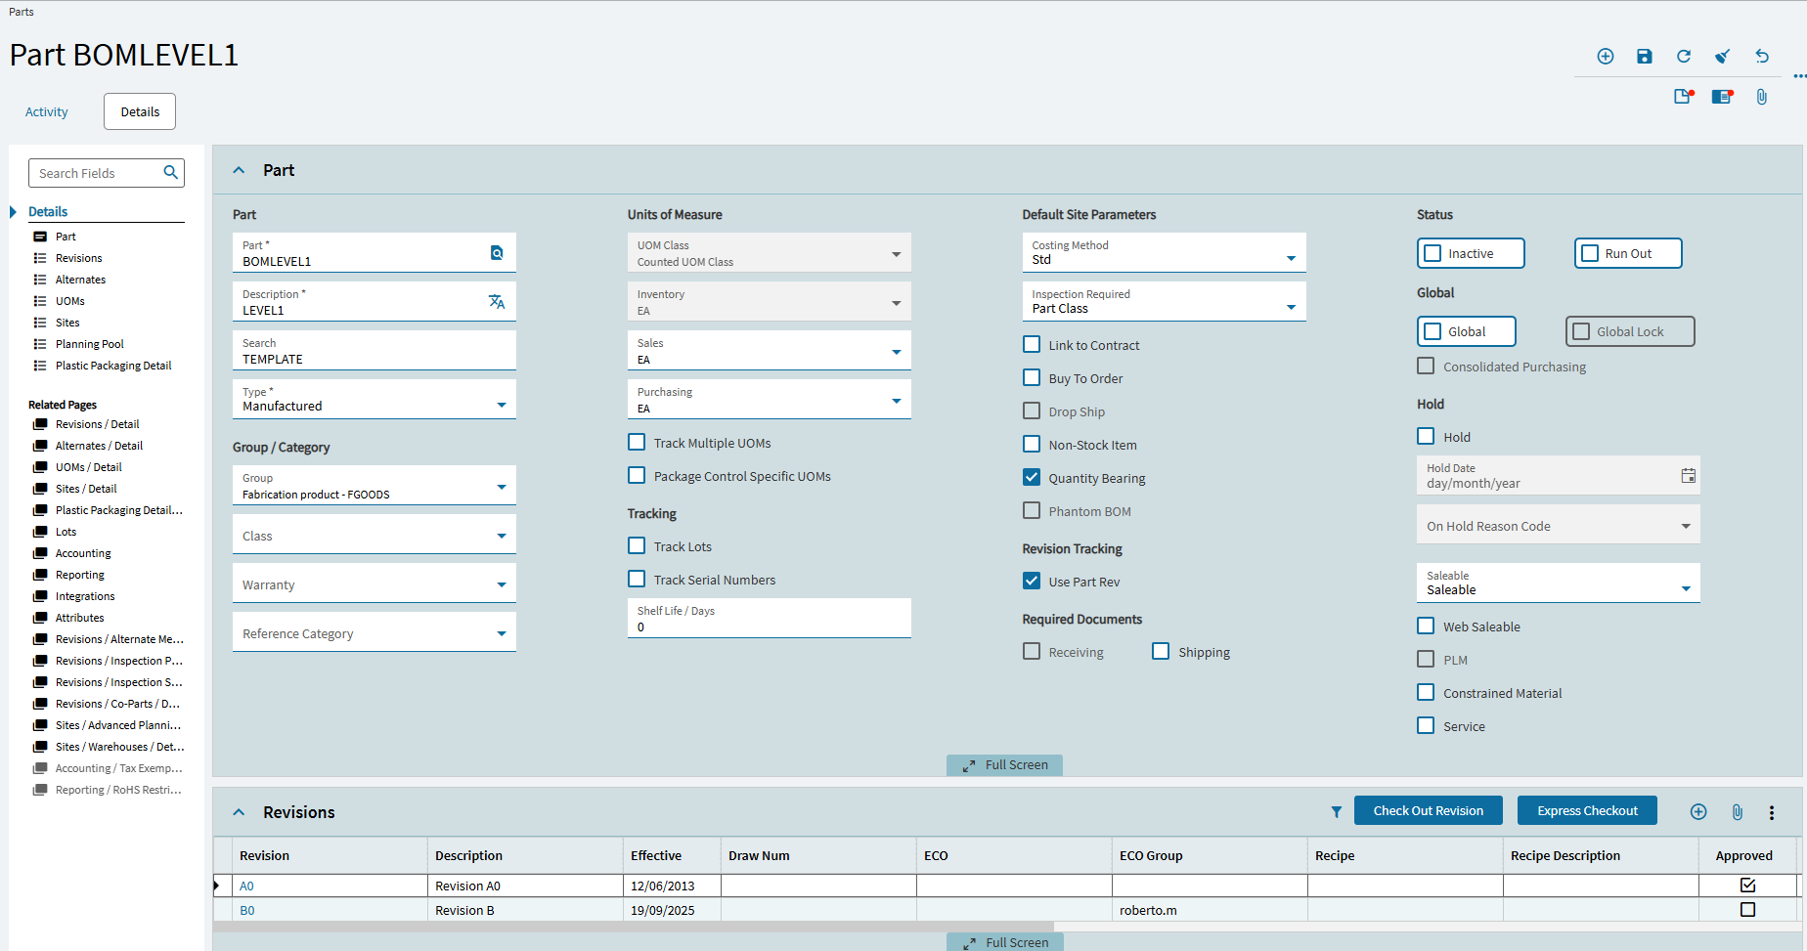
Task: Click the Alternates list icon in sidebar
Action: tap(40, 280)
